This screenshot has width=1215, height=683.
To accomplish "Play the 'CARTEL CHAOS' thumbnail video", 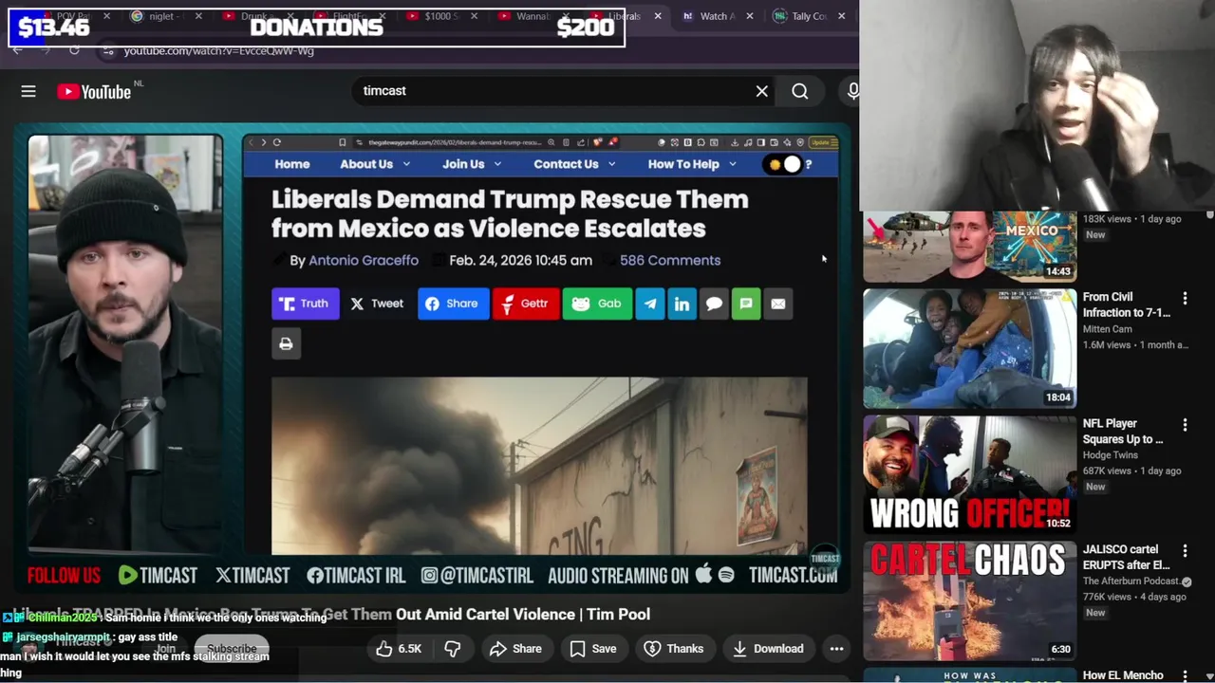I will pos(969,600).
